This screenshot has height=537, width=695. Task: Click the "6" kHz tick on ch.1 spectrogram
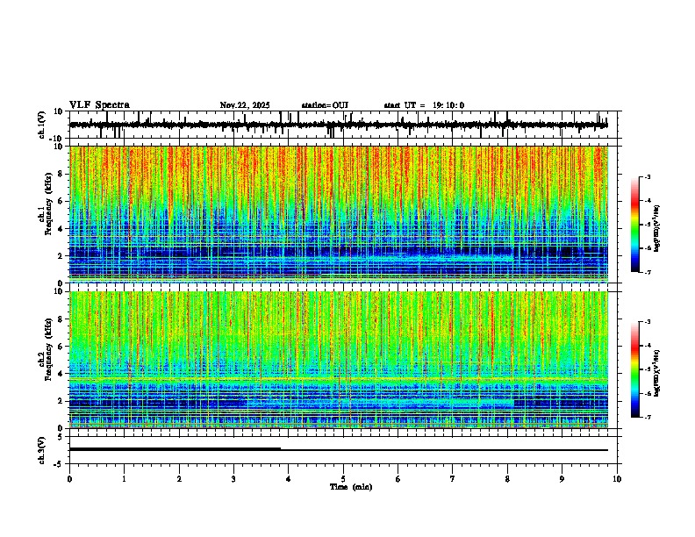(61, 202)
